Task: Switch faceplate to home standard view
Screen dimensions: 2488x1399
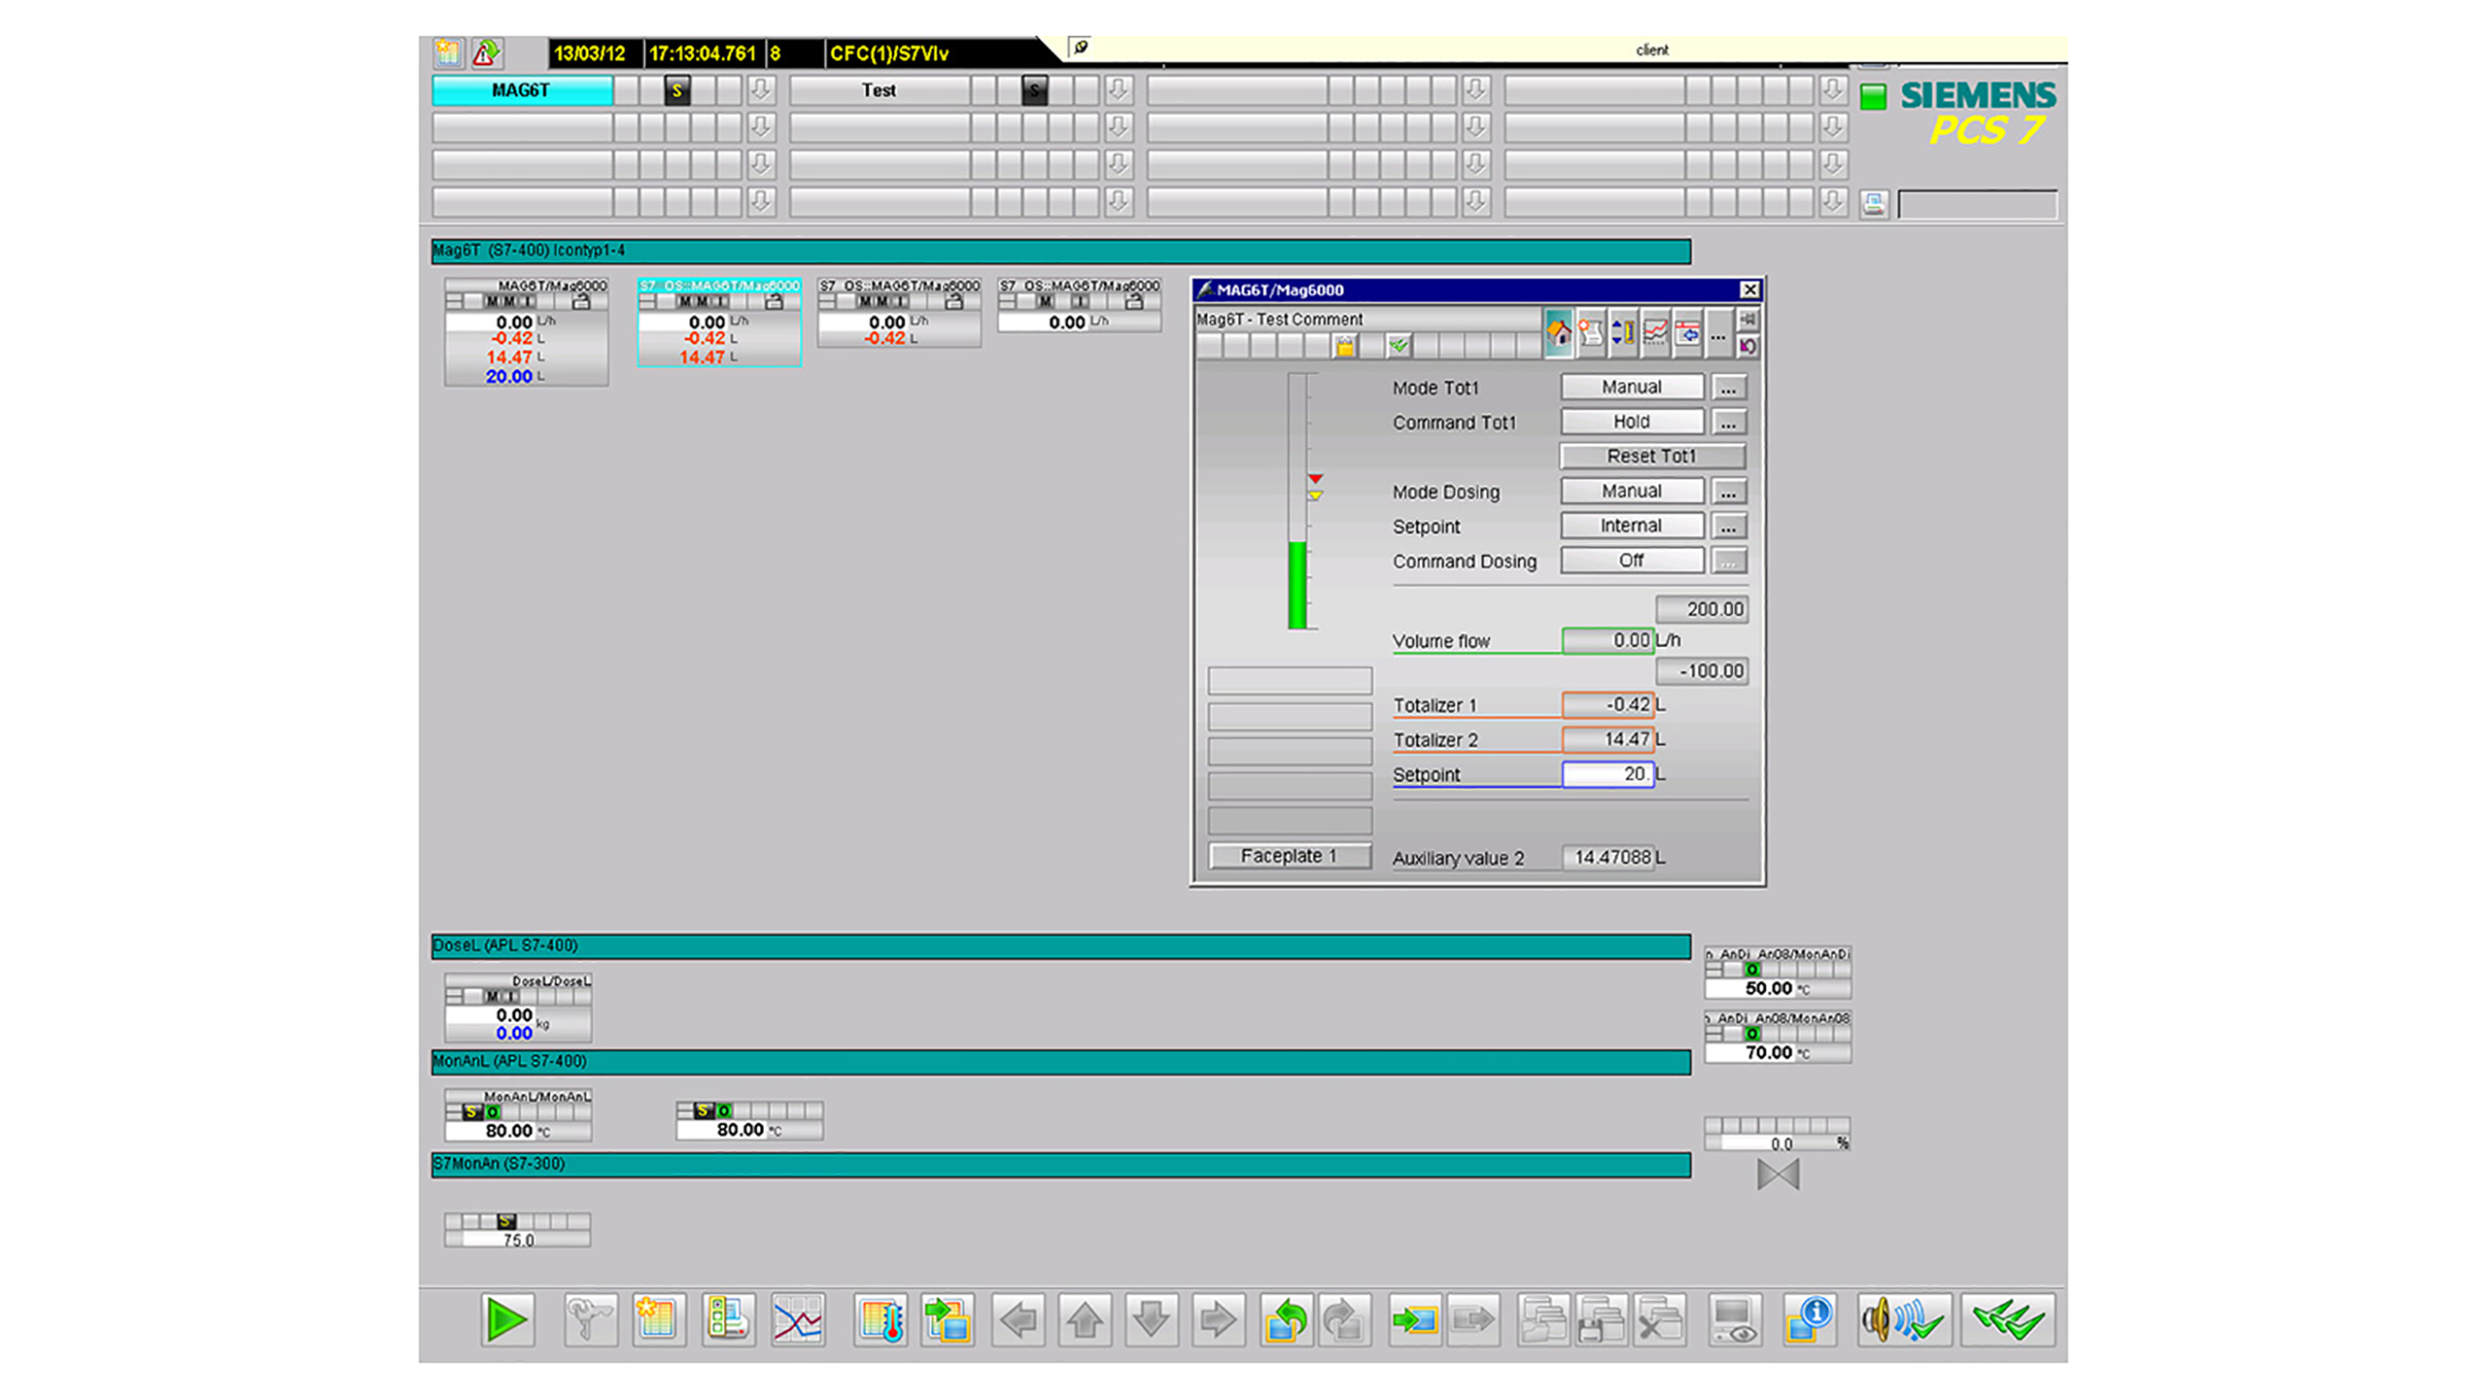Action: 1558,333
